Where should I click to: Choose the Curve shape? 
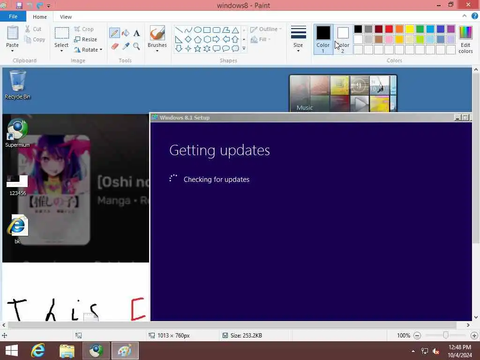point(188,30)
